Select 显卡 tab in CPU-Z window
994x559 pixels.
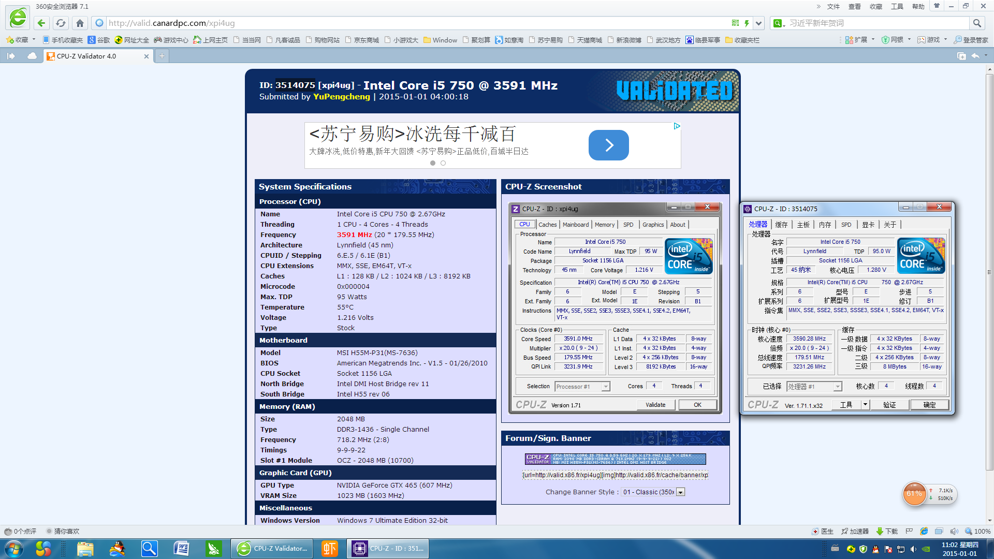(x=868, y=225)
